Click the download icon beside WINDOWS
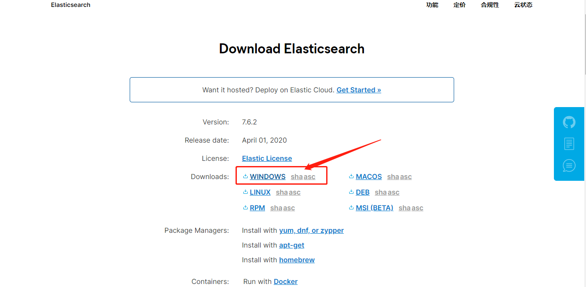This screenshot has height=287, width=586. 246,176
